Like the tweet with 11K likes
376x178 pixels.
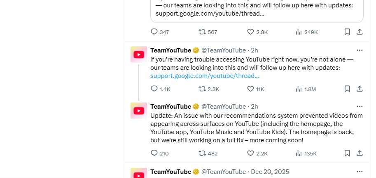(250, 89)
